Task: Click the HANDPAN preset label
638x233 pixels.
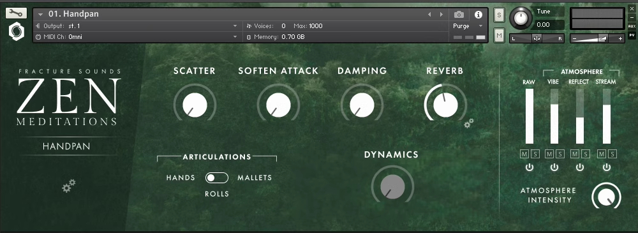Action: click(66, 146)
